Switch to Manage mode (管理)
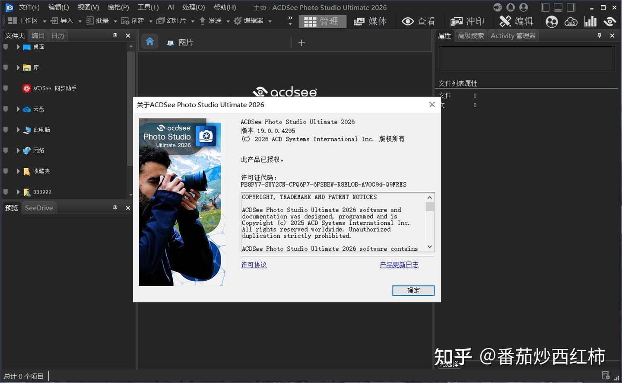Viewport: 622px width, 383px height. pos(322,21)
